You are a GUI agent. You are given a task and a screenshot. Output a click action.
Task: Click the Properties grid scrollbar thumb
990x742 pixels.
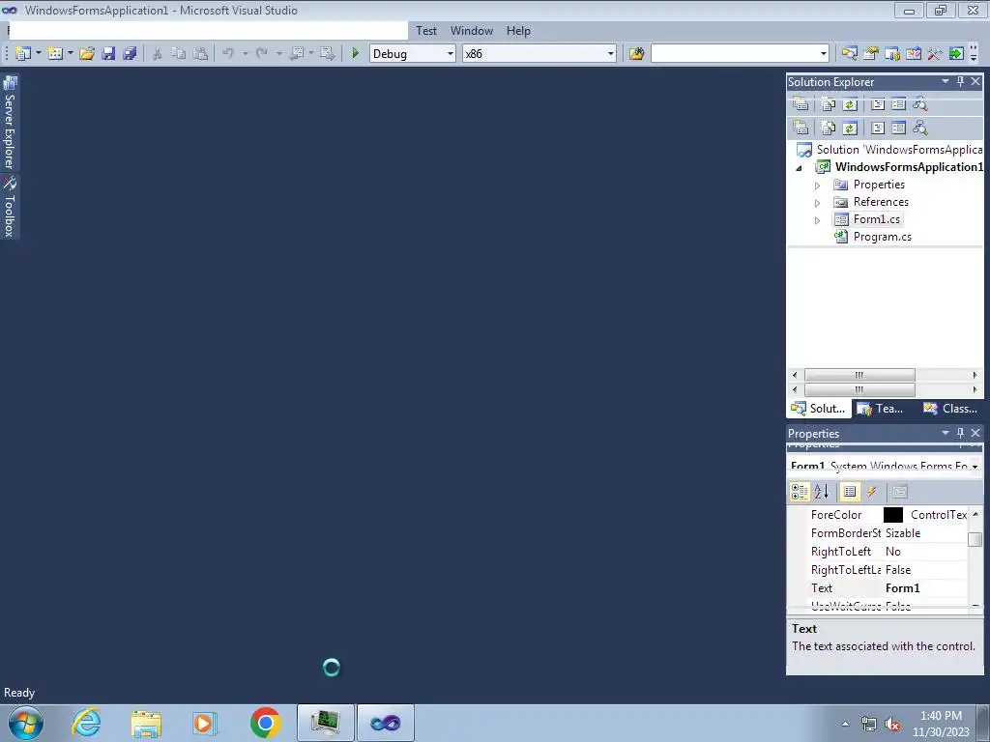(x=975, y=539)
